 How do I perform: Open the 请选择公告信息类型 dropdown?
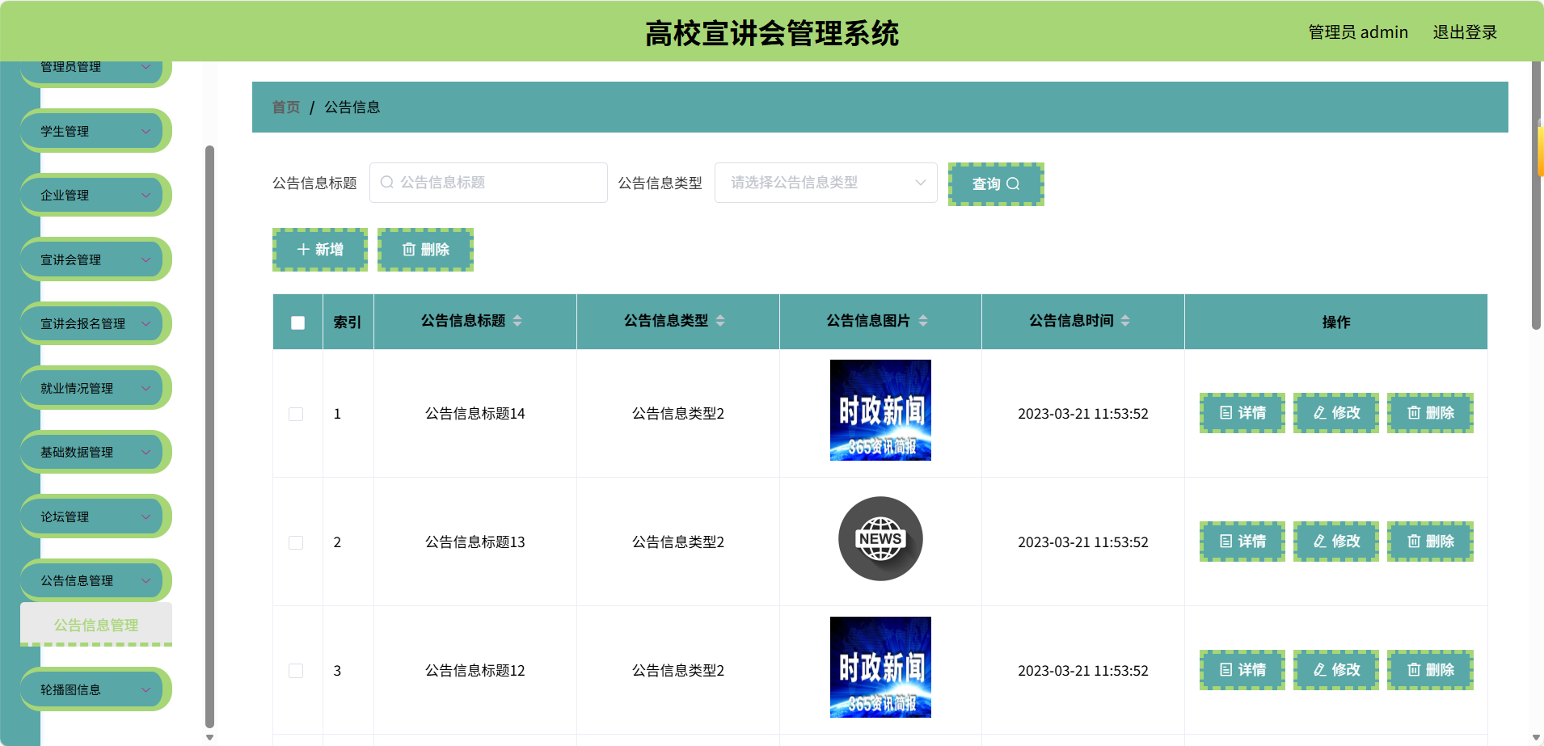pos(825,183)
